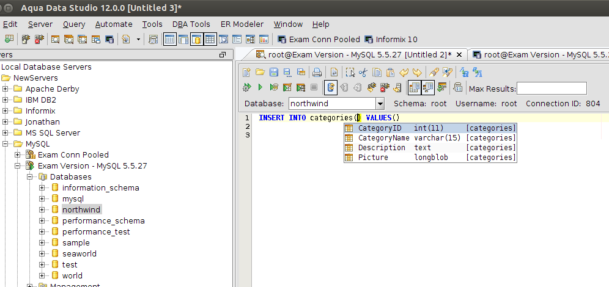Create a new script with the New icon

click(x=246, y=72)
